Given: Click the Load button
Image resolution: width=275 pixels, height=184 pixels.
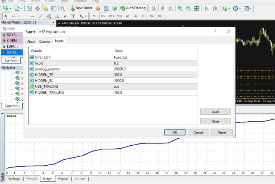Looking at the screenshot, I should tap(215, 112).
